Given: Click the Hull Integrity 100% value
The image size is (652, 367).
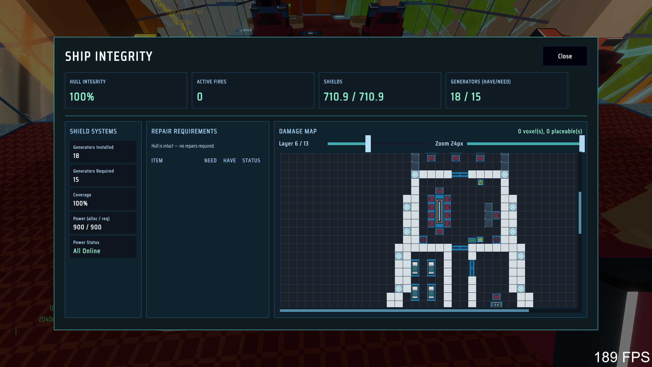Looking at the screenshot, I should [x=82, y=97].
